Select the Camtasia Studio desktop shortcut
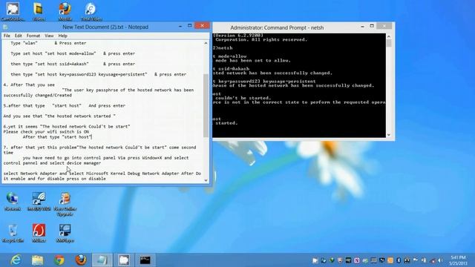Image resolution: width=475 pixels, height=267 pixels. click(x=13, y=12)
